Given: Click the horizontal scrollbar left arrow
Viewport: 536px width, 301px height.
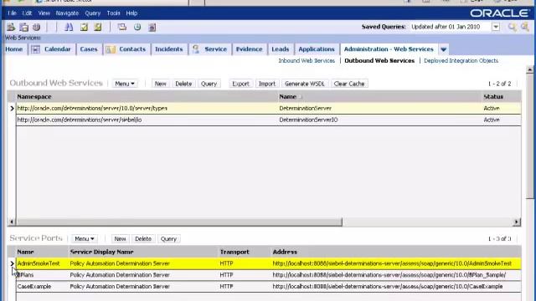Looking at the screenshot, I should point(12,222).
